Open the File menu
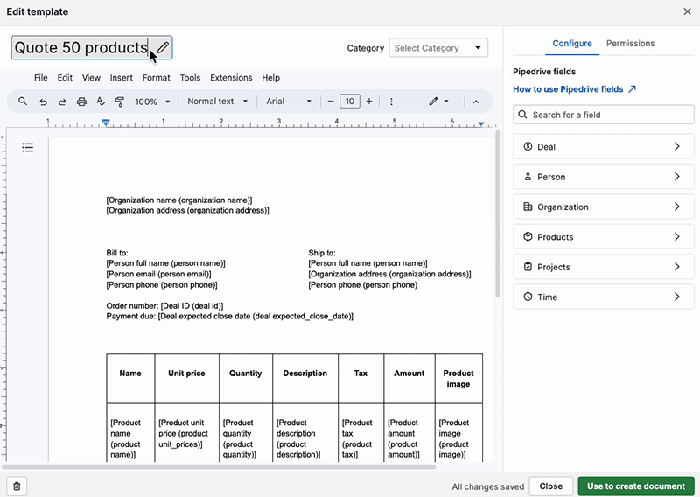 [40, 78]
